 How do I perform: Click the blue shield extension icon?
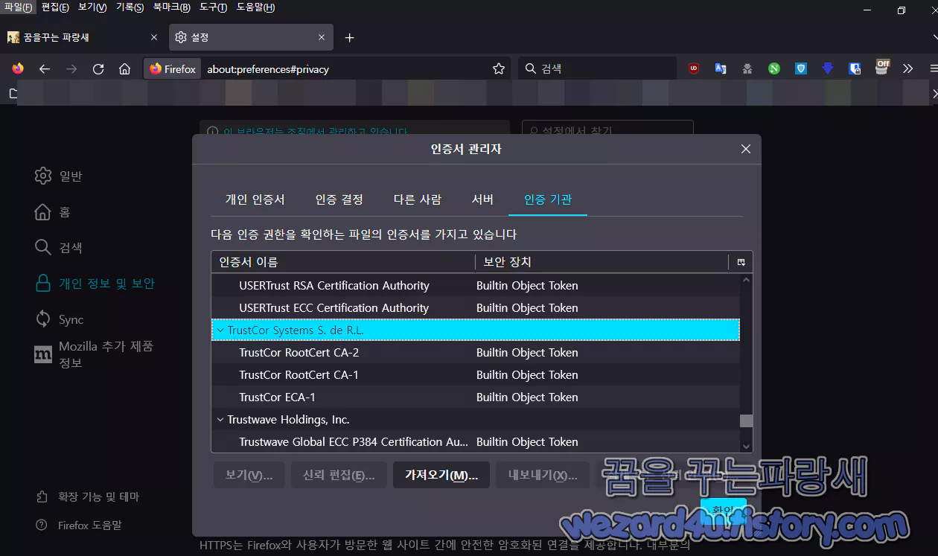[800, 68]
